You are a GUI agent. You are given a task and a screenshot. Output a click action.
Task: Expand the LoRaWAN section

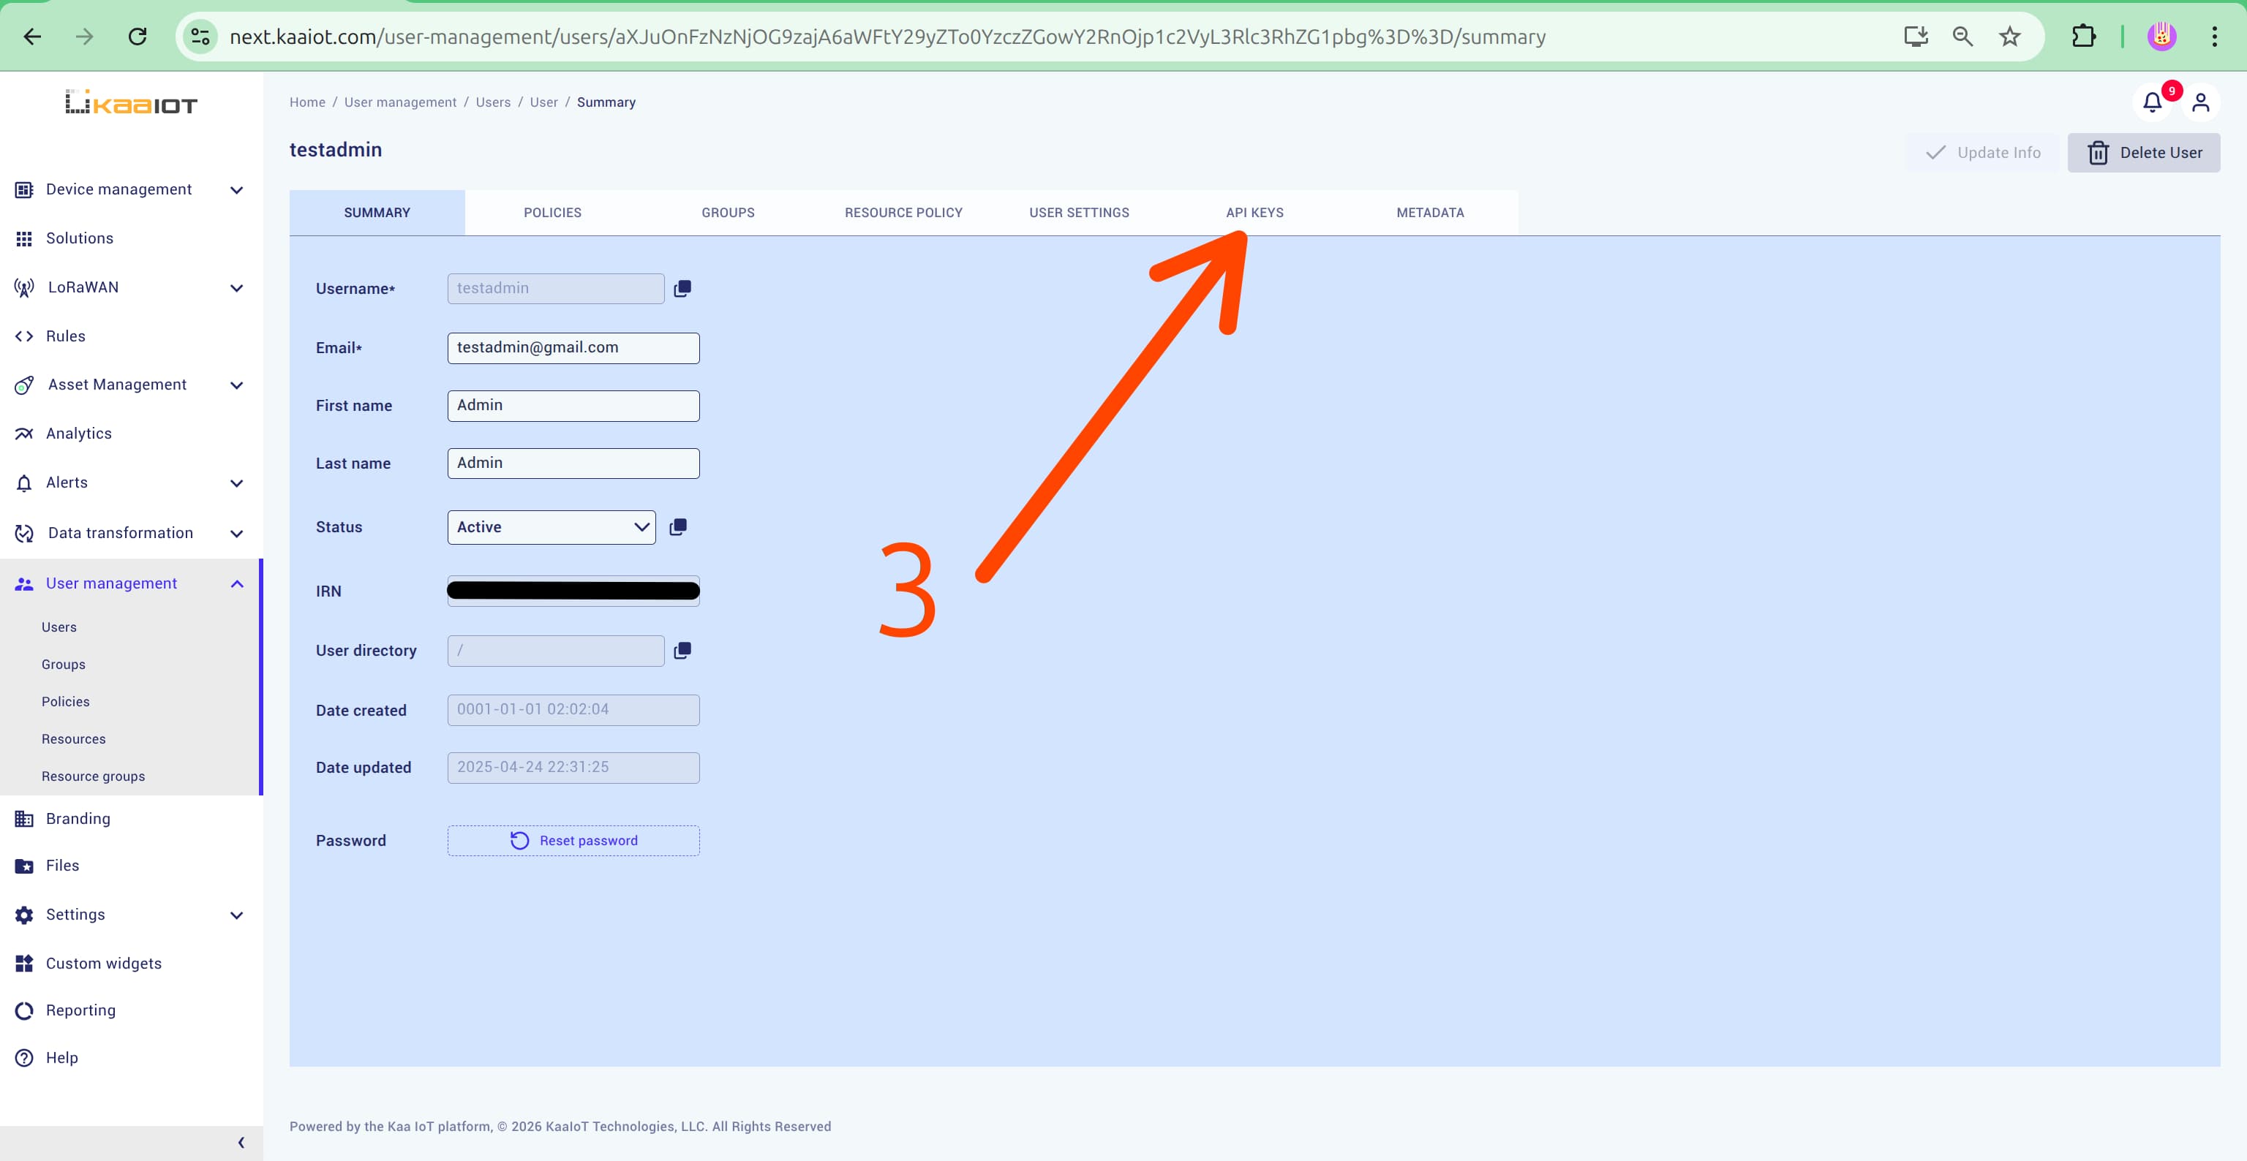tap(236, 287)
